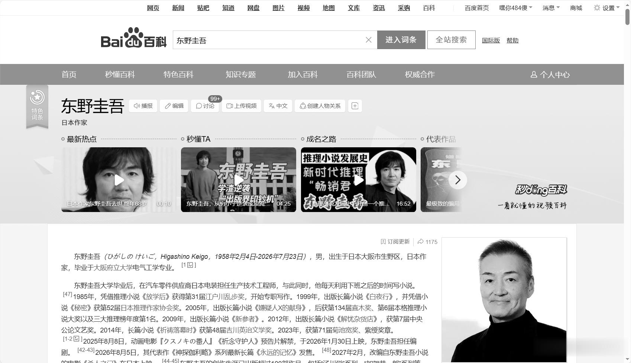Open the image reference icon after [1-2]
This screenshot has height=363, width=631.
tap(76, 338)
